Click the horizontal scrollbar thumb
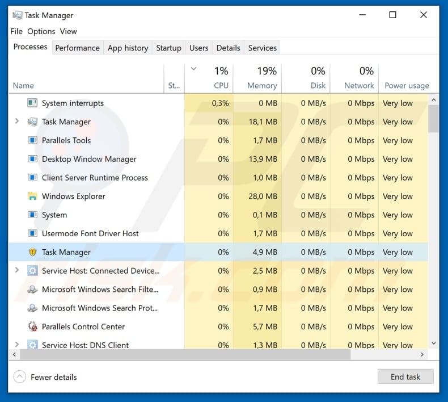Image resolution: width=448 pixels, height=402 pixels. 185,354
